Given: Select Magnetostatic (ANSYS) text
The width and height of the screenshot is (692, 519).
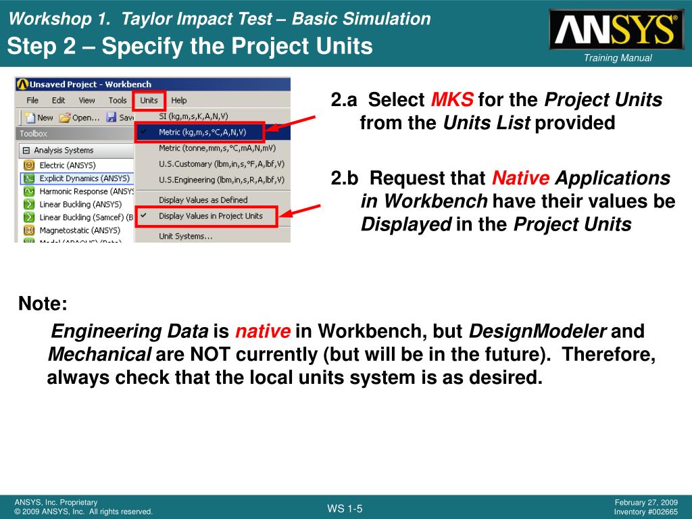Looking at the screenshot, I should click(x=80, y=230).
